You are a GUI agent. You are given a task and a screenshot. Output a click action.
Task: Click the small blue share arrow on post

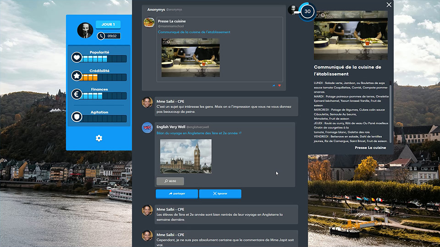pyautogui.click(x=274, y=86)
